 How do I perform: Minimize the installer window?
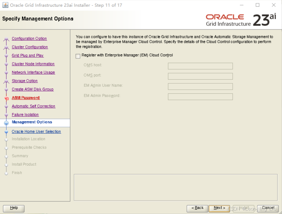coord(241,5)
